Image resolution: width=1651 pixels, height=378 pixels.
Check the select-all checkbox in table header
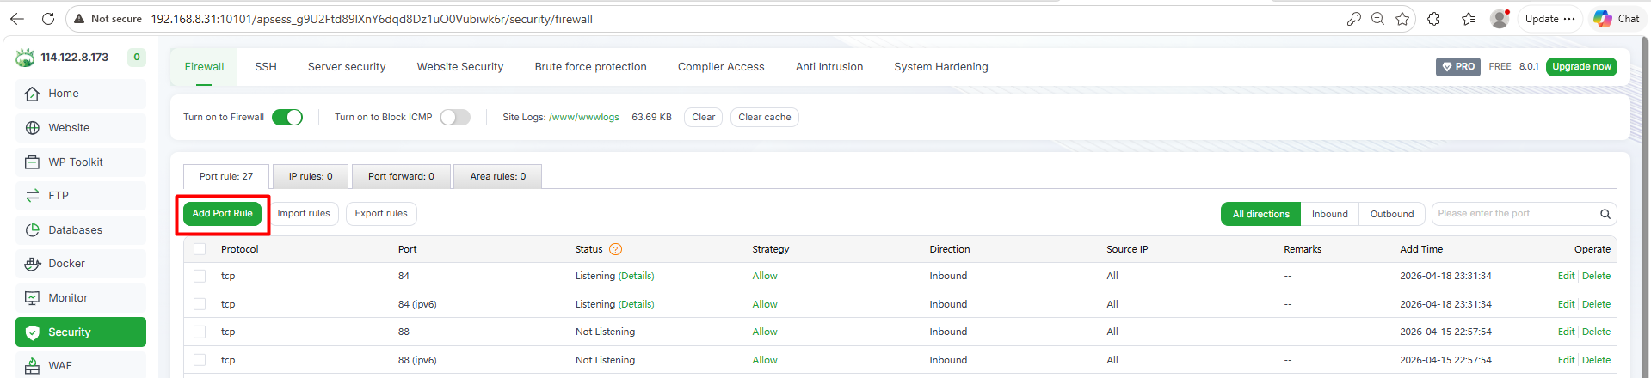tap(200, 249)
